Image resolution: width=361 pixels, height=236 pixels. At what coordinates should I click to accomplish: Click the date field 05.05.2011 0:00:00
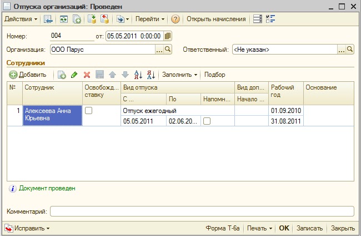[x=135, y=36]
